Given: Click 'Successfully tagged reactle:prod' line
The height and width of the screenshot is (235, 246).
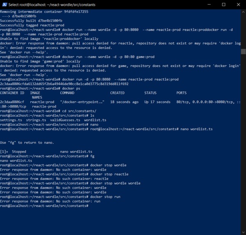Looking at the screenshot, I should point(32,25).
